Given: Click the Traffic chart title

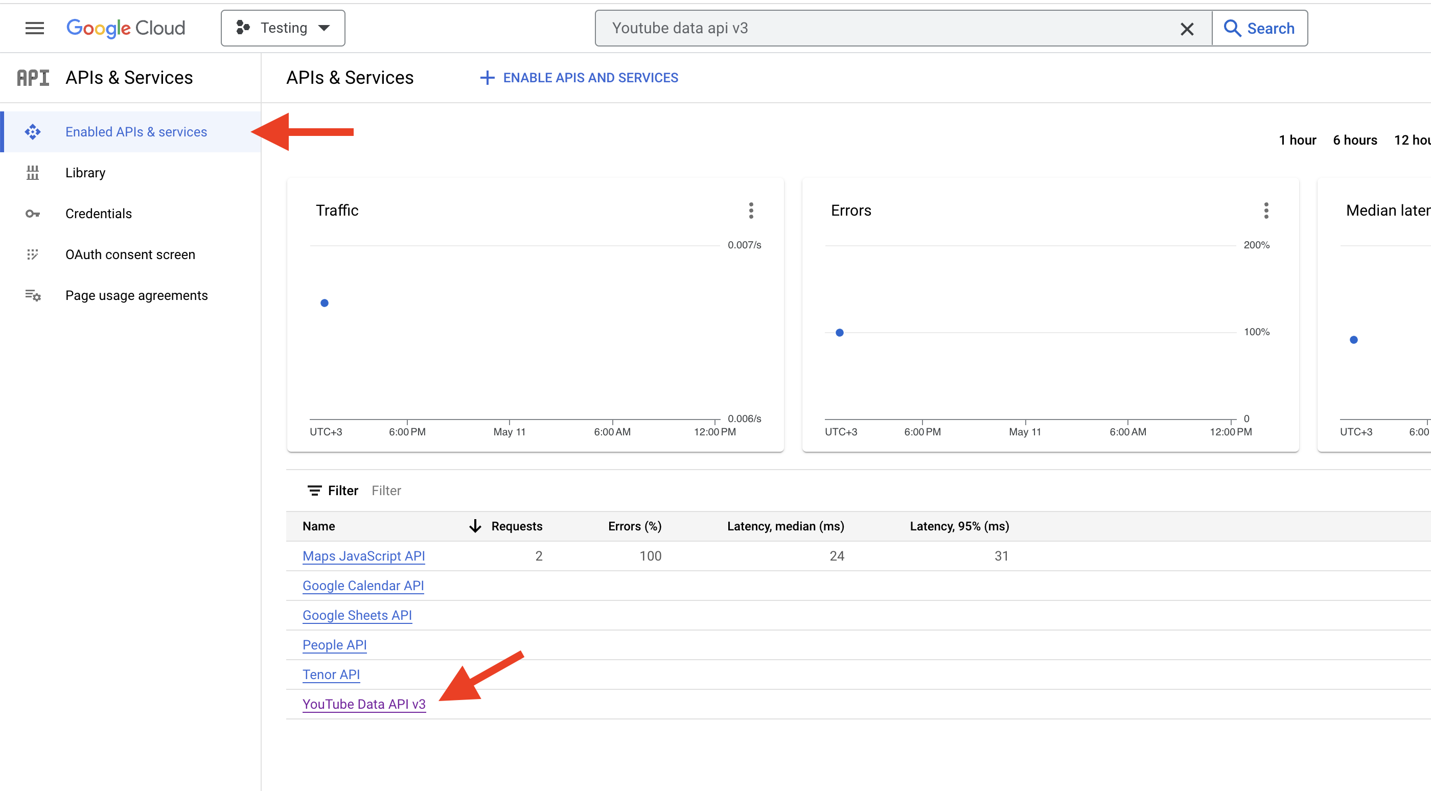Looking at the screenshot, I should (337, 211).
